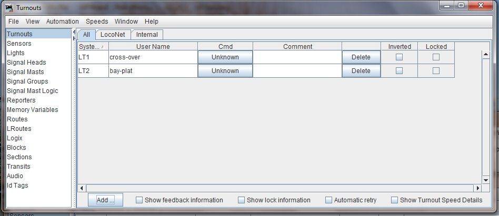The width and height of the screenshot is (499, 216).
Task: Click the horizontal scroll left arrow
Action: (81, 188)
